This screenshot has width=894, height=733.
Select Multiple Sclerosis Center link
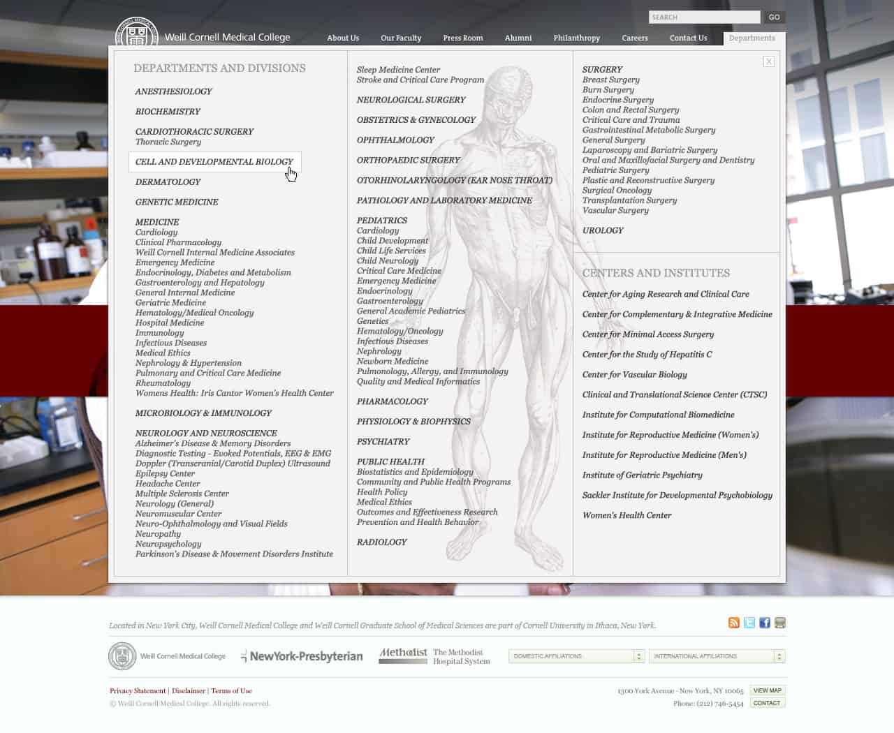pos(182,494)
